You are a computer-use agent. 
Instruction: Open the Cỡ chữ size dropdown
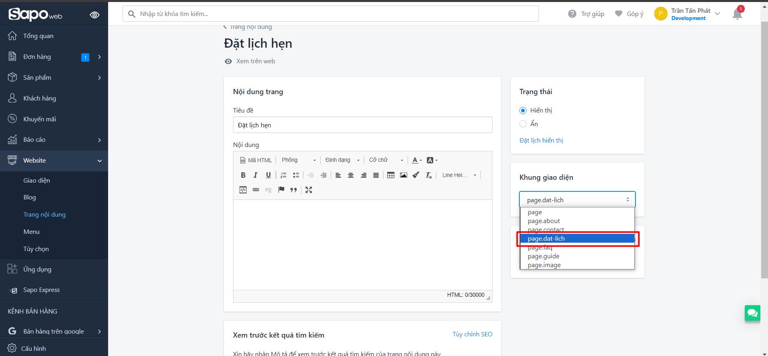(386, 160)
